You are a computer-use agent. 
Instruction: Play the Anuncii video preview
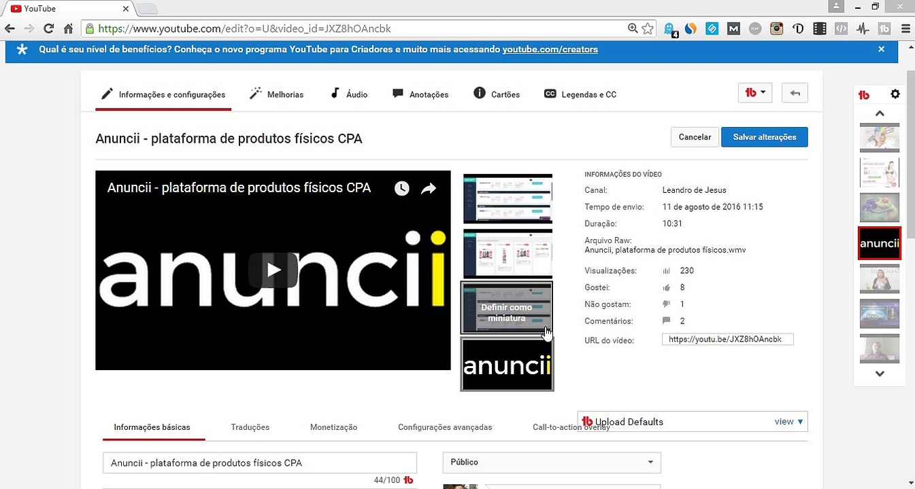click(273, 270)
